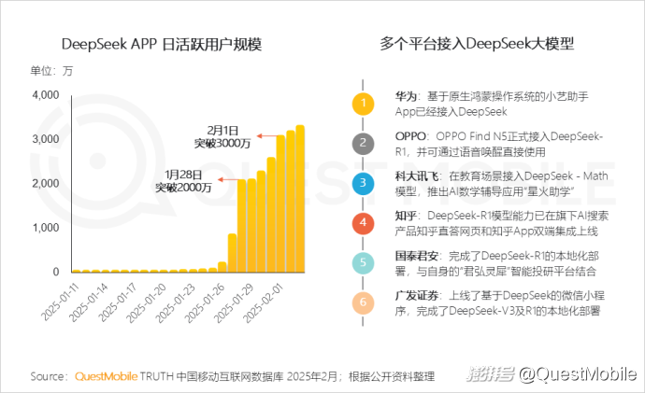Click the 2025-01-17 x-axis date label

pyautogui.click(x=117, y=302)
